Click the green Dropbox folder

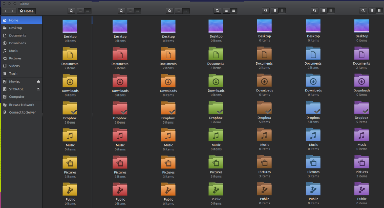tap(216, 108)
